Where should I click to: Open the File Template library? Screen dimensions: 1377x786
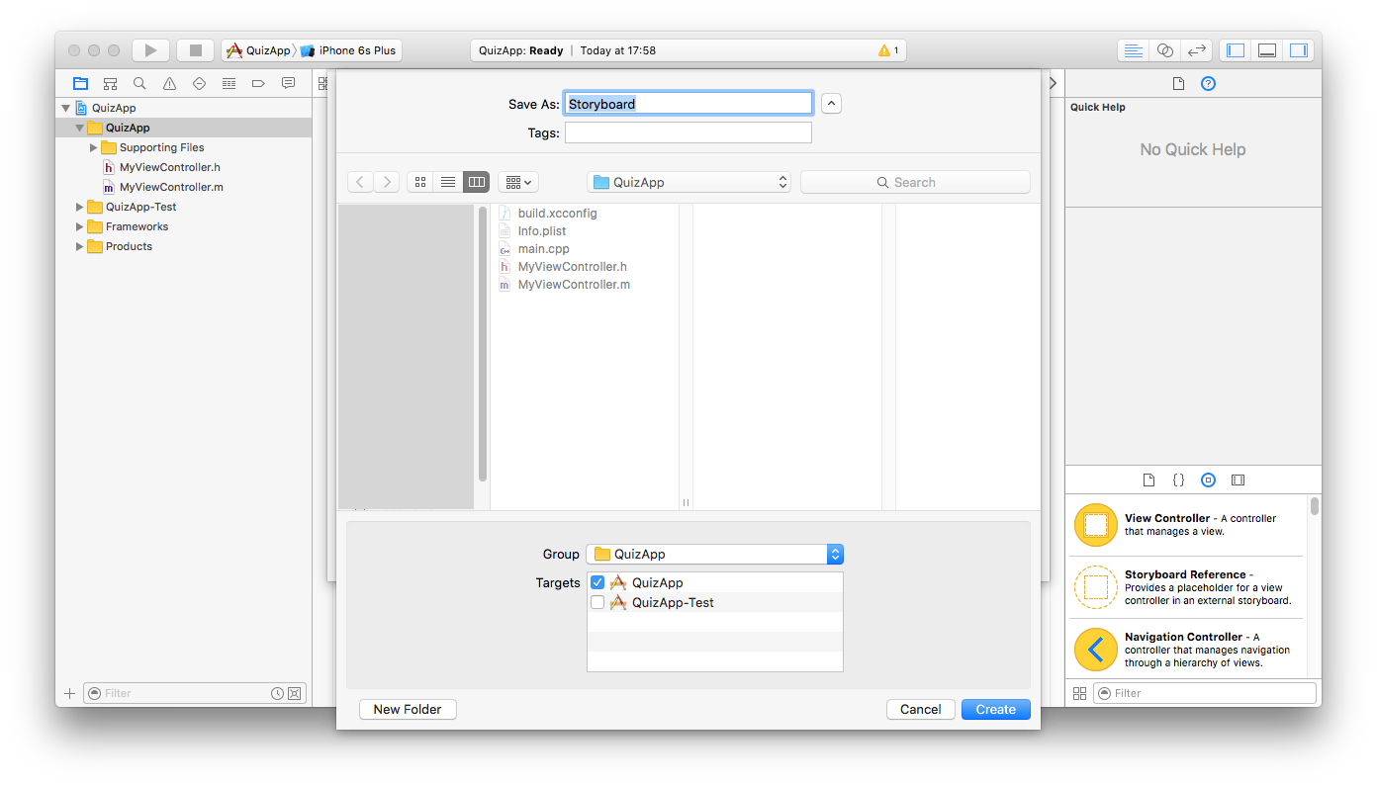[x=1148, y=480]
